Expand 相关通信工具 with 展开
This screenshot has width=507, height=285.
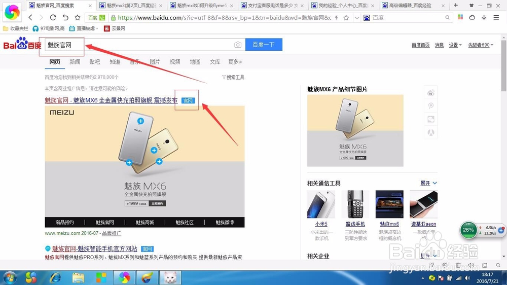pyautogui.click(x=428, y=183)
